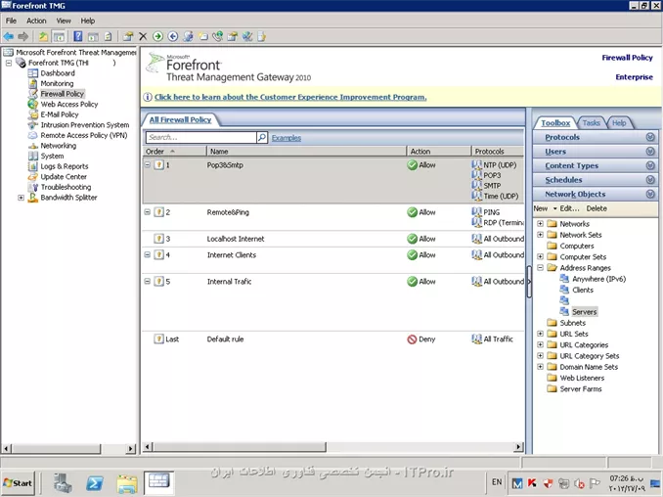This screenshot has height=497, width=663.
Task: Collapse the Forefront TMG server node
Action: click(9, 63)
